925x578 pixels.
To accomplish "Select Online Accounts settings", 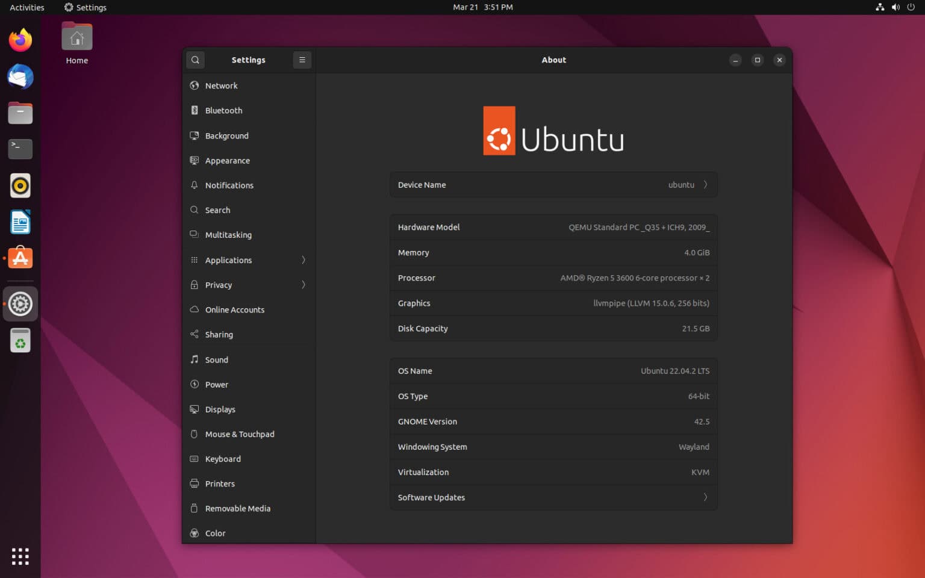I will pos(235,309).
